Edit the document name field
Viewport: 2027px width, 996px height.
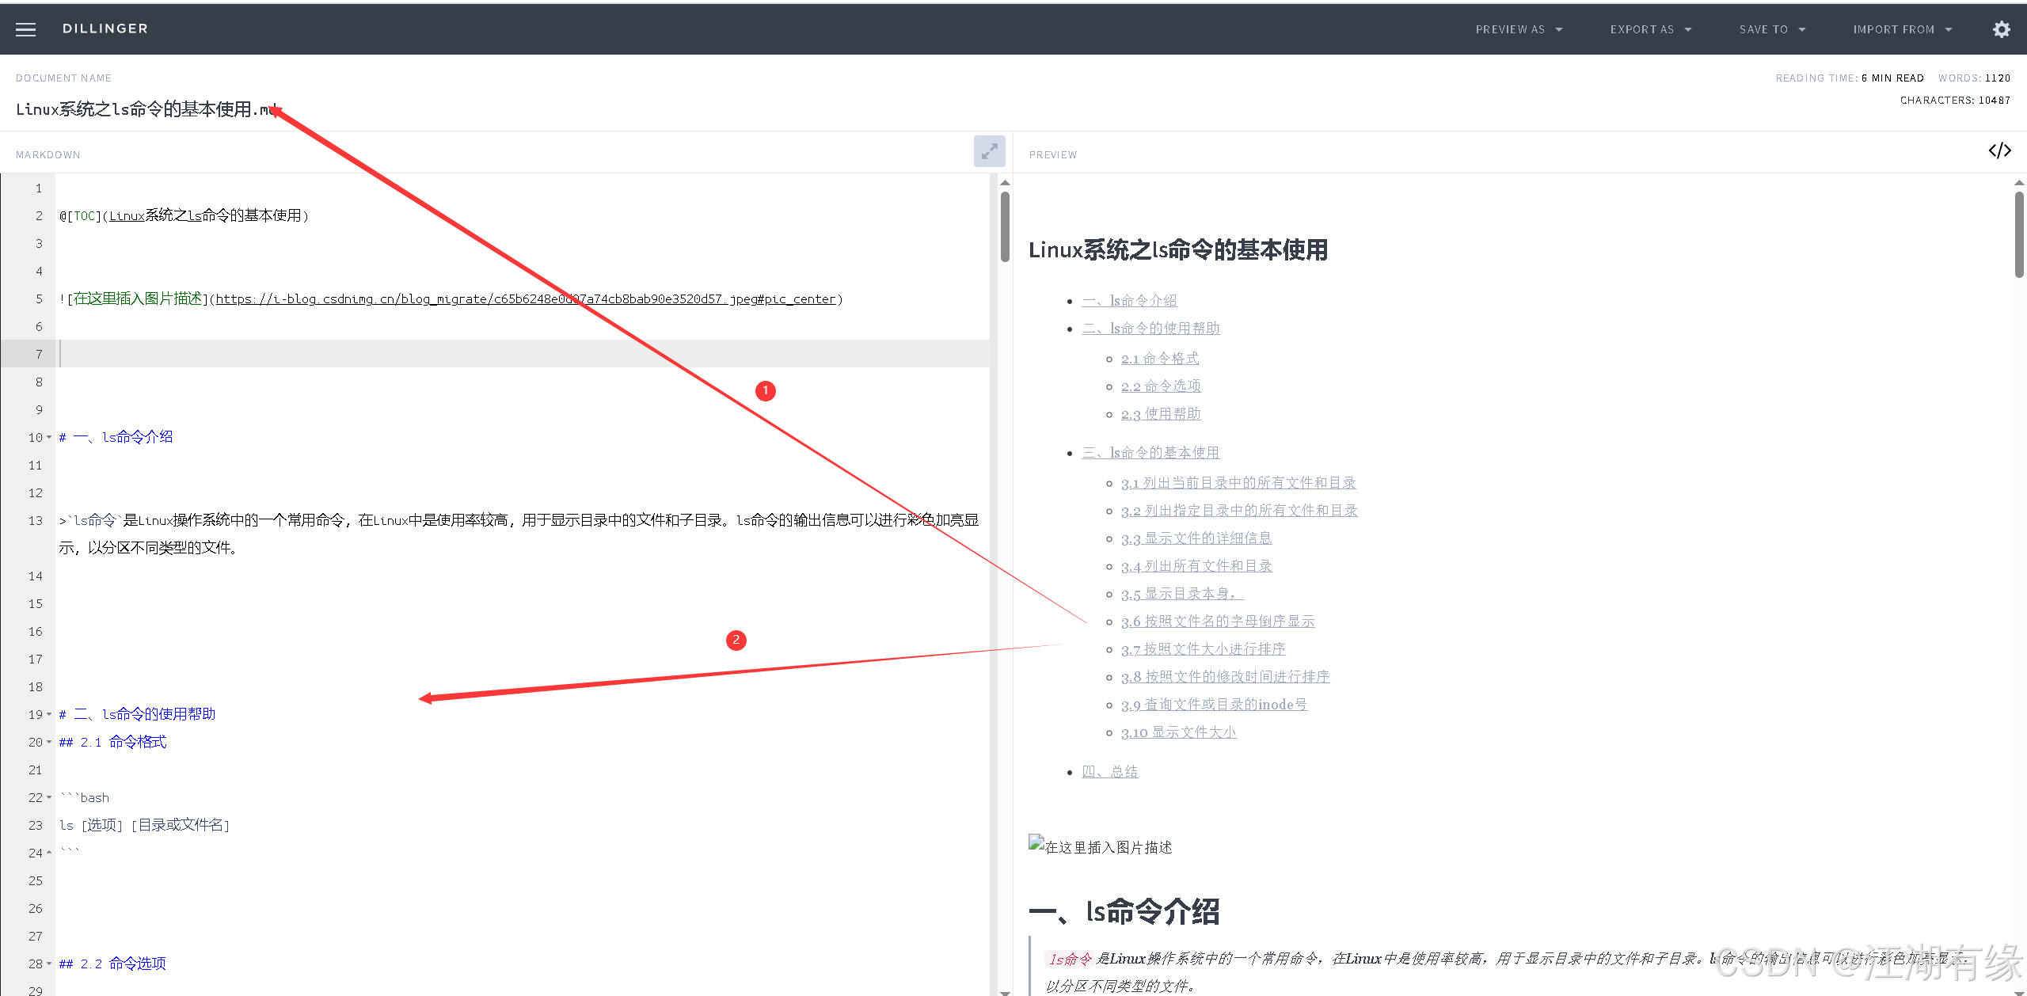[x=147, y=109]
